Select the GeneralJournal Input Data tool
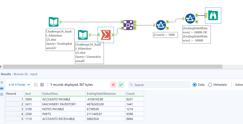The image size is (243, 124). (83, 35)
